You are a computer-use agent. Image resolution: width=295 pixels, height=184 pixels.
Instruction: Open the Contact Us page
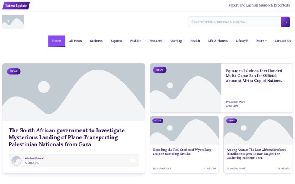[x=283, y=41]
